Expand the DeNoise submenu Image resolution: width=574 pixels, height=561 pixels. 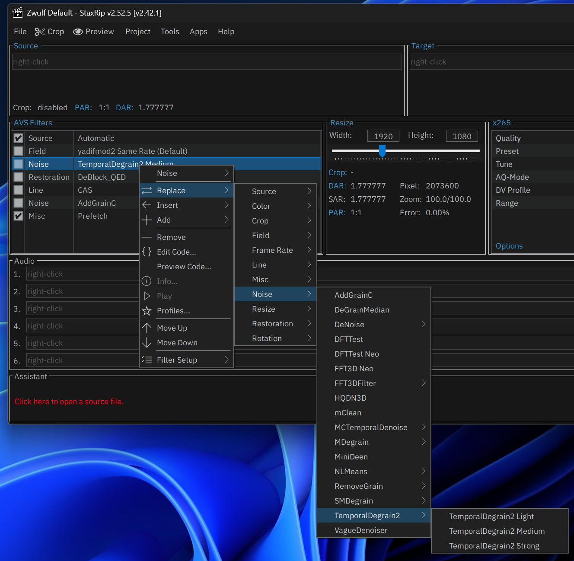(374, 325)
